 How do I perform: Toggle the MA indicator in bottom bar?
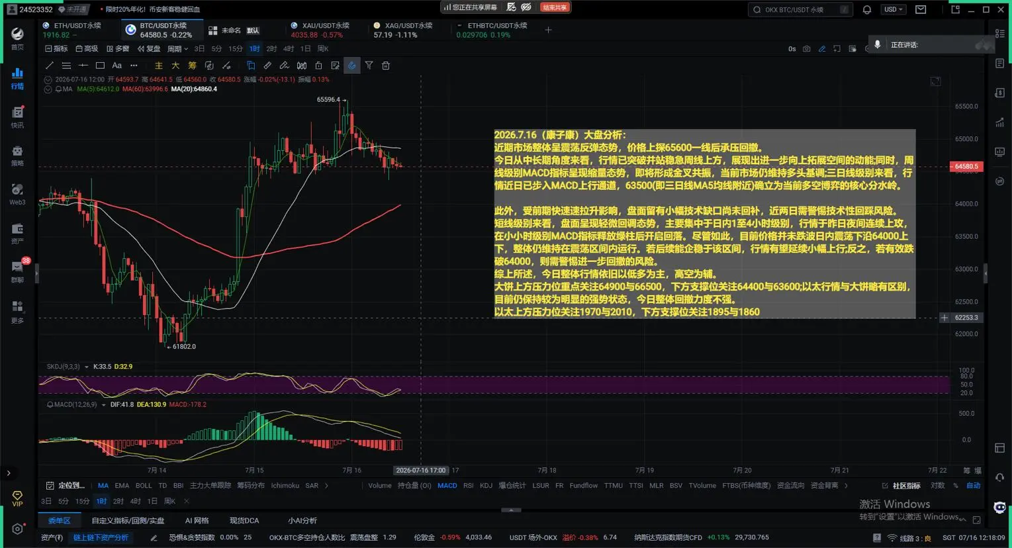[103, 486]
